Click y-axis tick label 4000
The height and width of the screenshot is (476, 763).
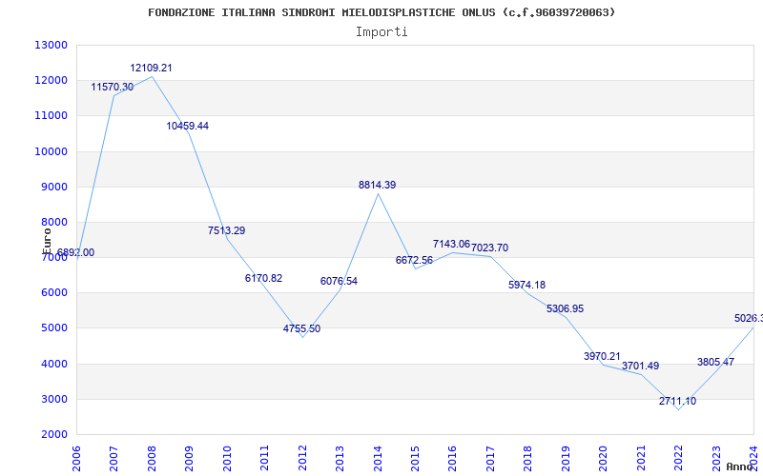tap(54, 365)
